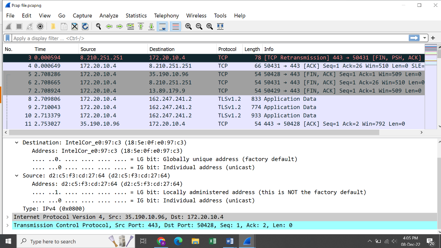
Task: Sort by the Length column header
Action: (252, 49)
